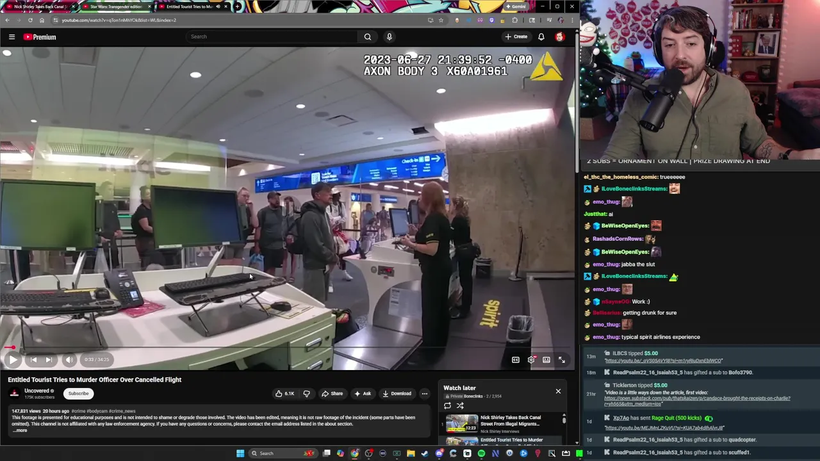The image size is (820, 461).
Task: Open the Ask AI button
Action: pyautogui.click(x=362, y=394)
